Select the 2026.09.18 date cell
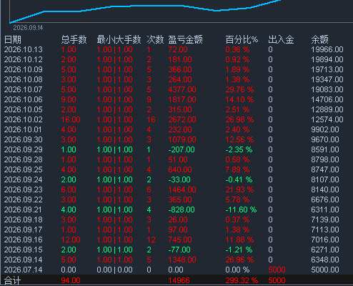The width and height of the screenshot is (353, 286). [x=23, y=220]
